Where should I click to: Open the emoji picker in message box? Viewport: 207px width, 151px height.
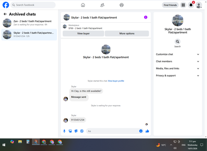(141, 131)
